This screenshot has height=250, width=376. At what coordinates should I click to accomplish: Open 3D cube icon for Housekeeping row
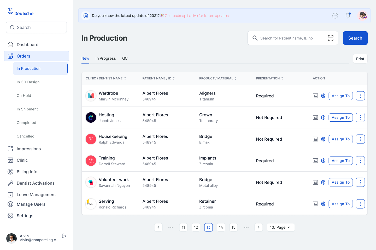[323, 139]
